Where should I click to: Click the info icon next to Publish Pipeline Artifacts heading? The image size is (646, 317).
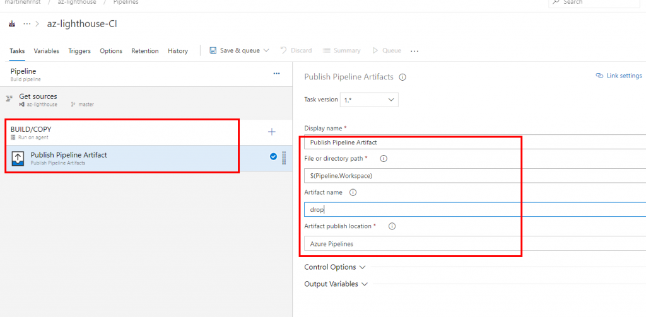pyautogui.click(x=403, y=77)
